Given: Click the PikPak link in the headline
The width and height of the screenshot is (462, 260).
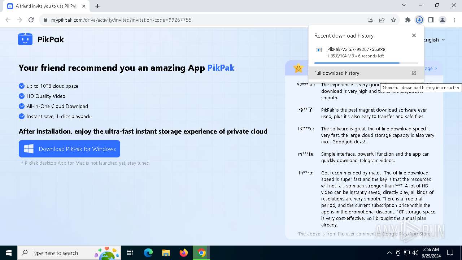Looking at the screenshot, I should coord(221,68).
